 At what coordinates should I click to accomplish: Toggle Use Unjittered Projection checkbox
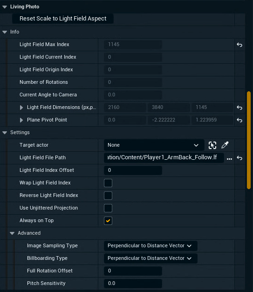108,208
